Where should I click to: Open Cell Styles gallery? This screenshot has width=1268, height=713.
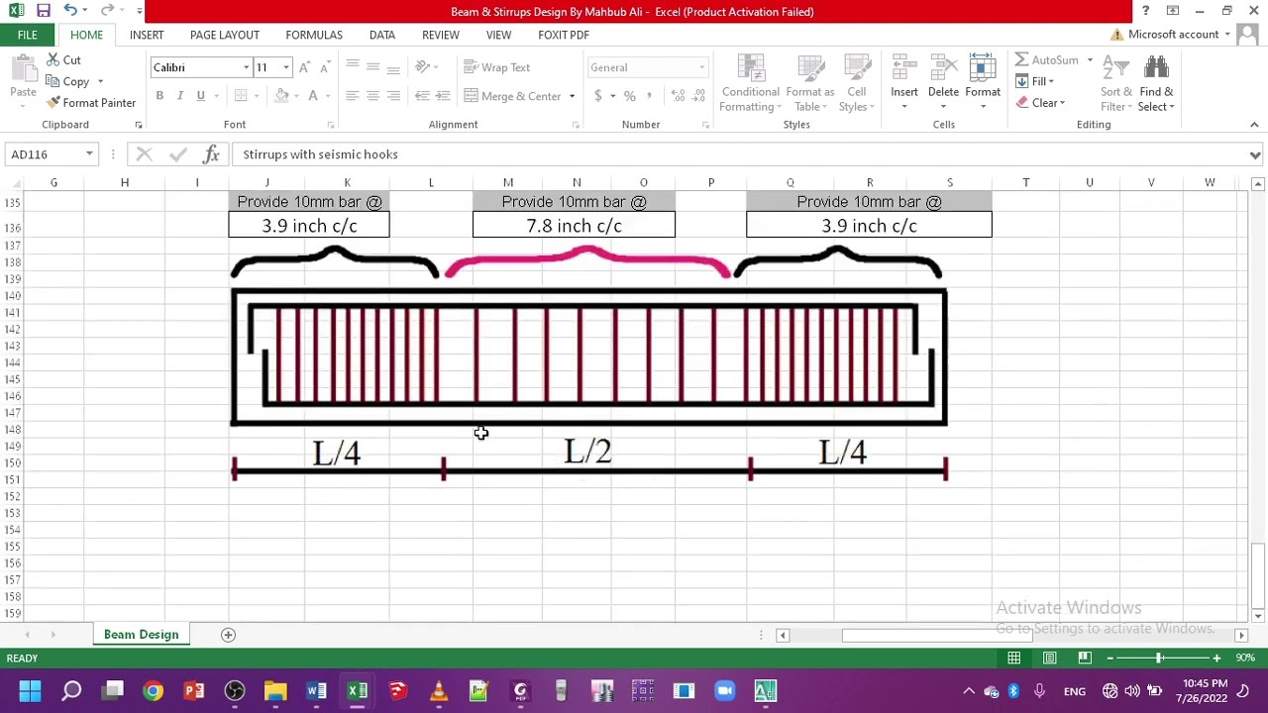click(x=856, y=84)
